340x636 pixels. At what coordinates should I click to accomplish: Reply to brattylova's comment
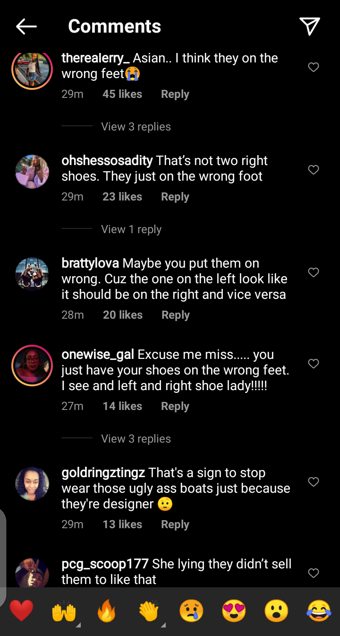coord(175,315)
